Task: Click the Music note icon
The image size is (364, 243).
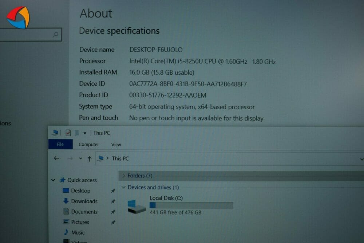Action: point(66,232)
